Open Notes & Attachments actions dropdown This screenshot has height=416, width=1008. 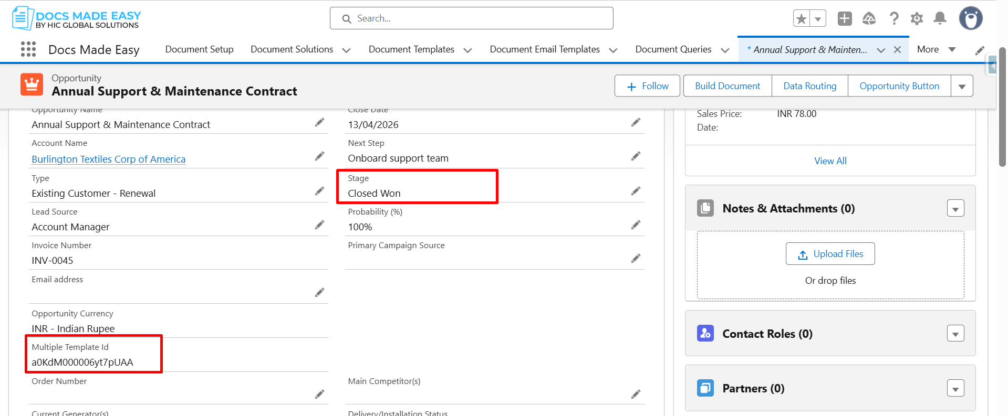coord(955,209)
